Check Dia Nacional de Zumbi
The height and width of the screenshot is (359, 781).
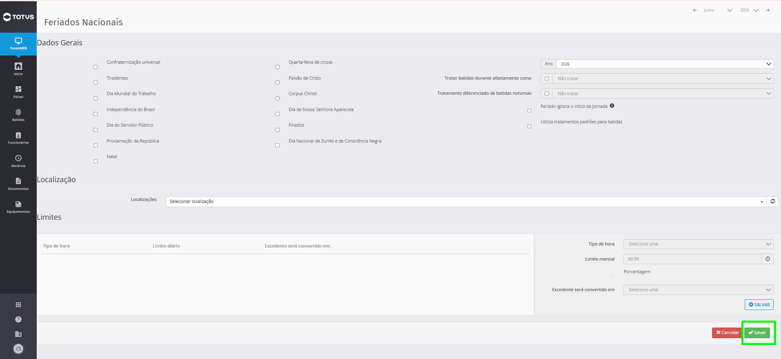[x=277, y=145]
